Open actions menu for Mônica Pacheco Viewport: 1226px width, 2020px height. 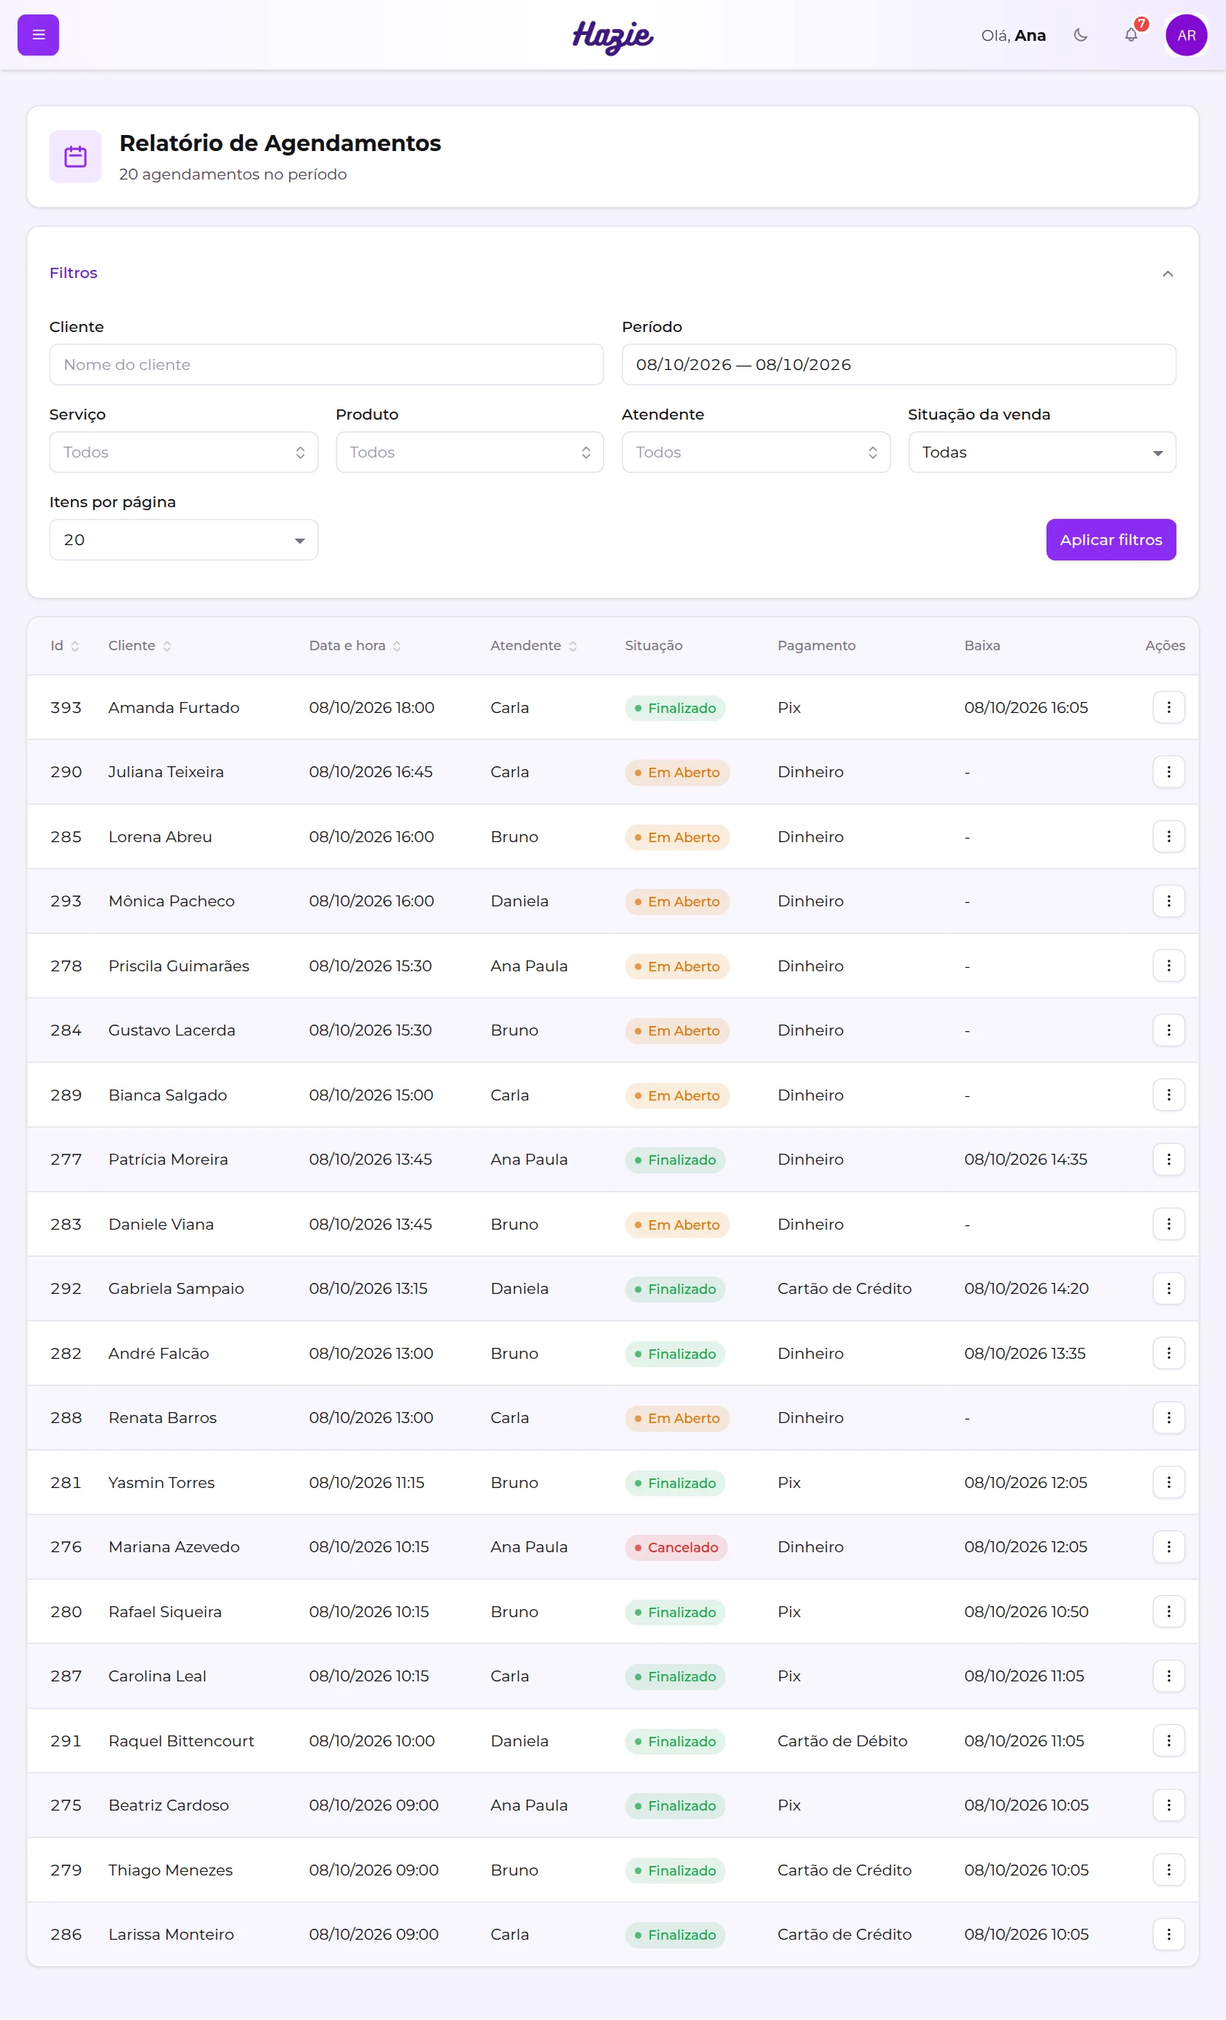pos(1168,901)
